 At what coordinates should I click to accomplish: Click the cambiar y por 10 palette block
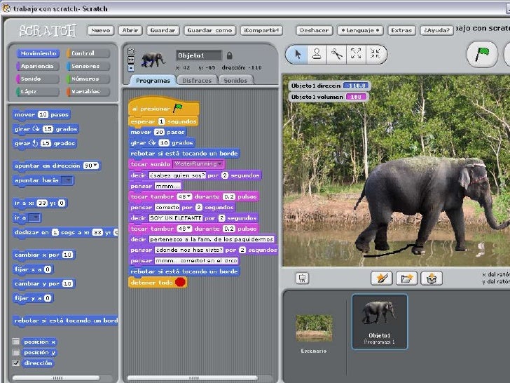click(x=44, y=283)
